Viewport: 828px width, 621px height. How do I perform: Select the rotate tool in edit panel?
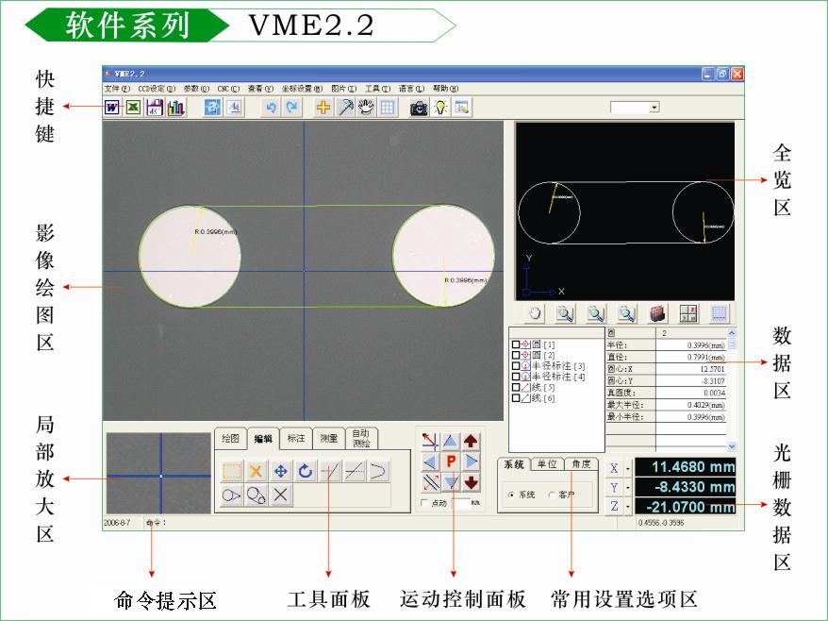tap(305, 471)
